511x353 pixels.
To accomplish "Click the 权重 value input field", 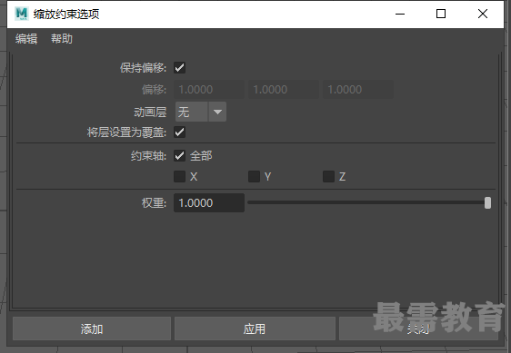I will tap(209, 202).
